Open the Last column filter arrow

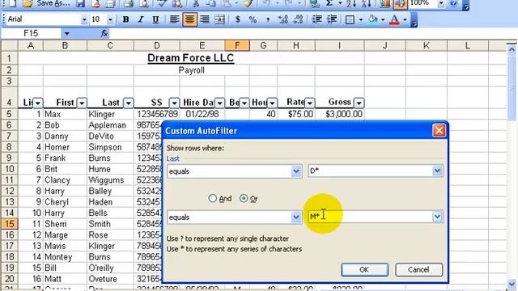point(128,103)
